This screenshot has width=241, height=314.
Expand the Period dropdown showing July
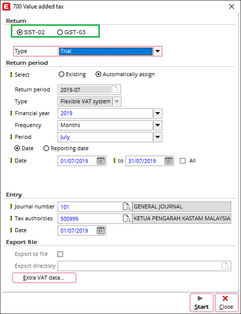(157, 137)
